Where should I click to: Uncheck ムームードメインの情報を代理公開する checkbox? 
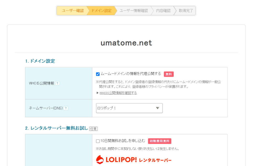pos(98,74)
